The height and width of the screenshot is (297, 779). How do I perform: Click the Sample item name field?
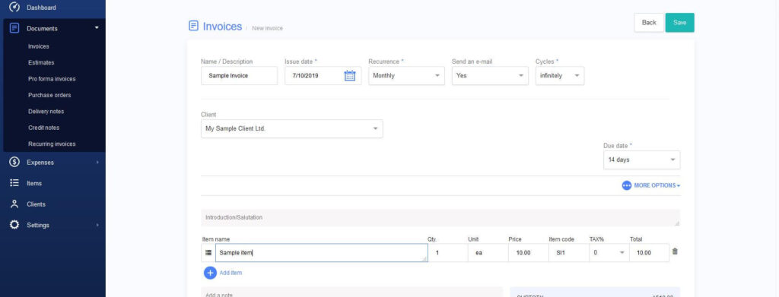point(322,253)
